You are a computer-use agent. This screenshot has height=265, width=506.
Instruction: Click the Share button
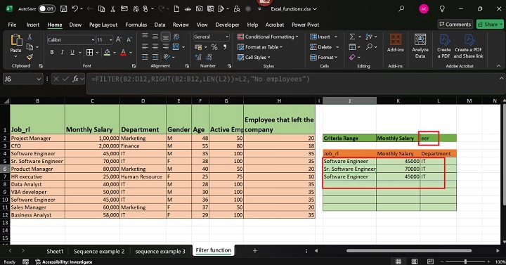(490, 24)
